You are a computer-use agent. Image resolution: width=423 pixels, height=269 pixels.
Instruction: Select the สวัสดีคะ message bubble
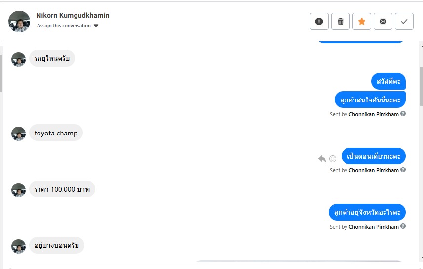pos(388,81)
